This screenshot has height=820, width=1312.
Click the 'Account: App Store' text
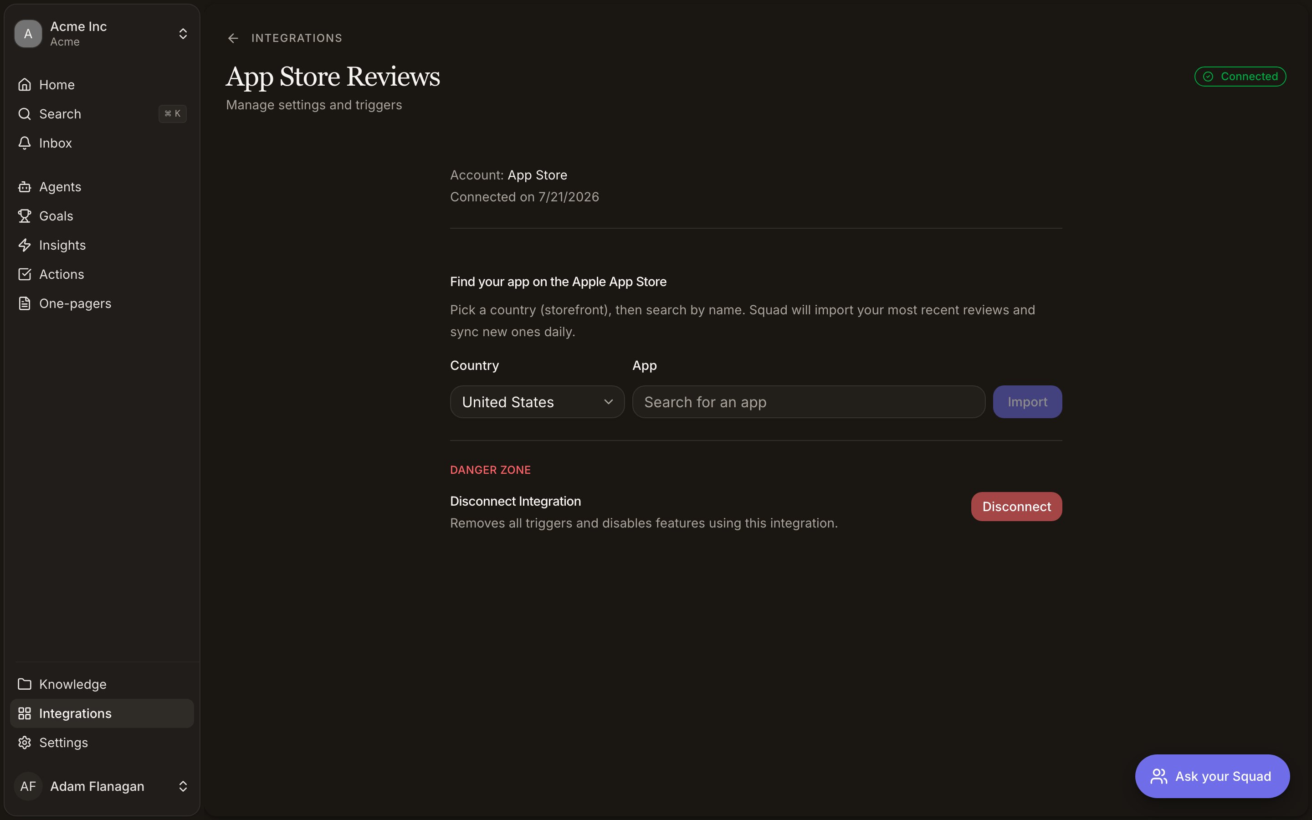tap(508, 175)
